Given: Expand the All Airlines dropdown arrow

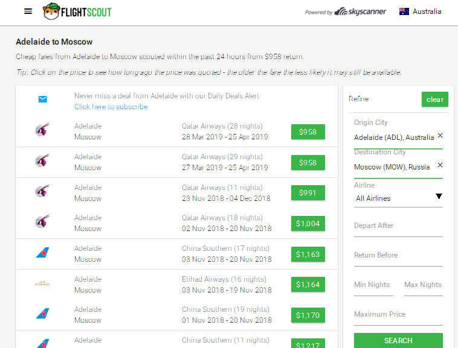Looking at the screenshot, I should [439, 196].
